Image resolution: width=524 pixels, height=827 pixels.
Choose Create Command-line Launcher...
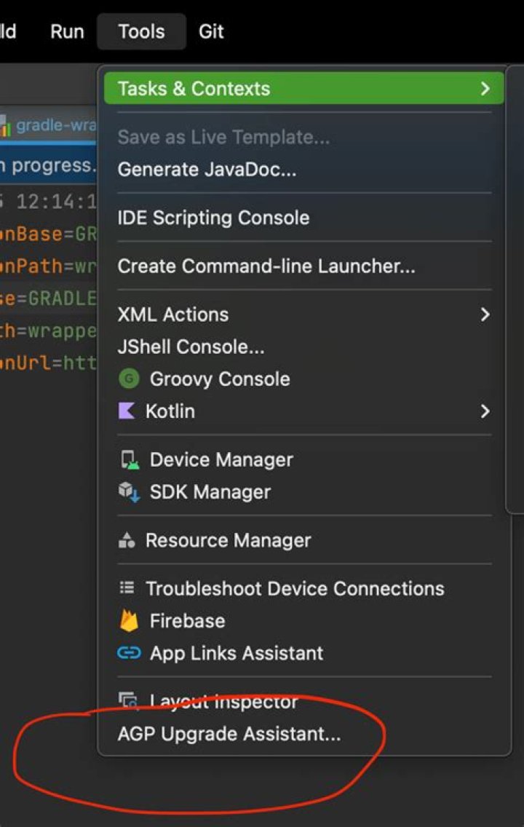point(267,266)
